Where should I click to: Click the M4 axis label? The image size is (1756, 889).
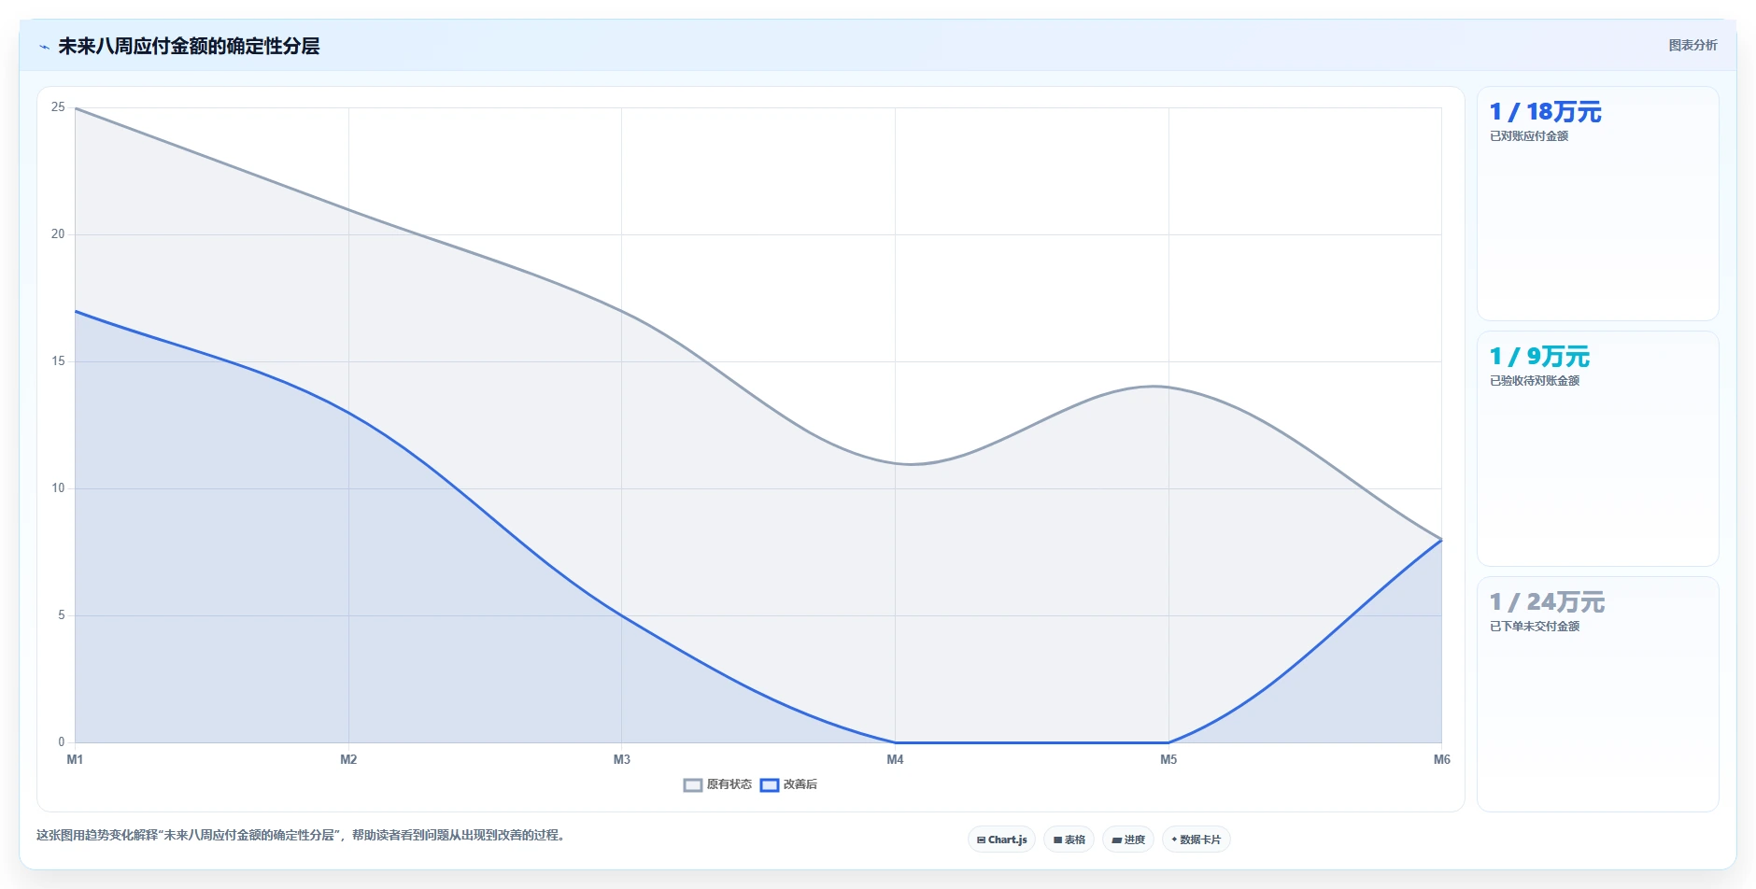tap(895, 759)
